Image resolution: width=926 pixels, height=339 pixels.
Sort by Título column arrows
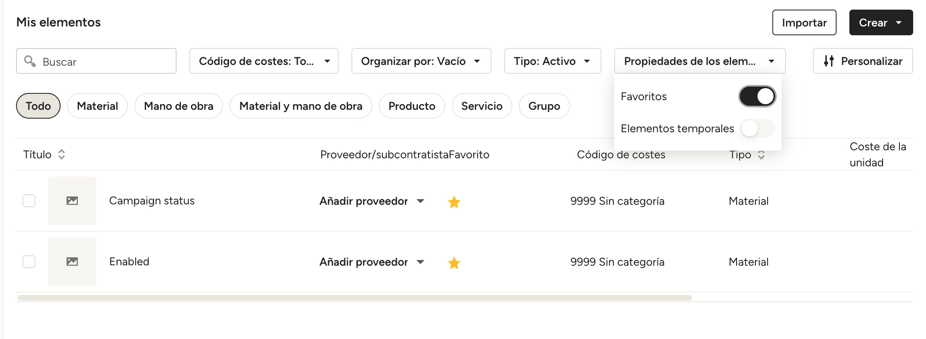[x=61, y=154]
